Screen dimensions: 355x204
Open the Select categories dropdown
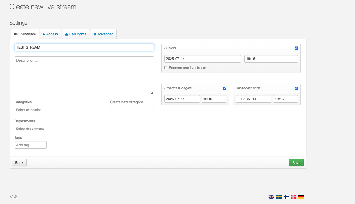point(60,110)
